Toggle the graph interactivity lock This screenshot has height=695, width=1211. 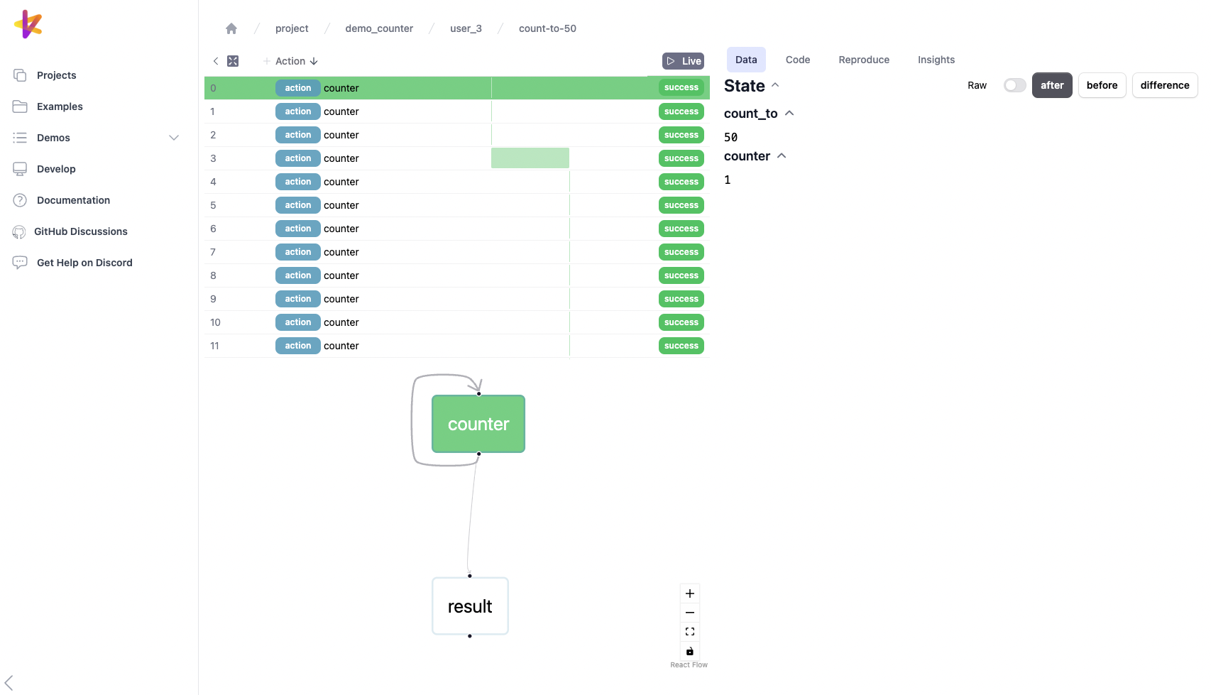[x=690, y=651]
